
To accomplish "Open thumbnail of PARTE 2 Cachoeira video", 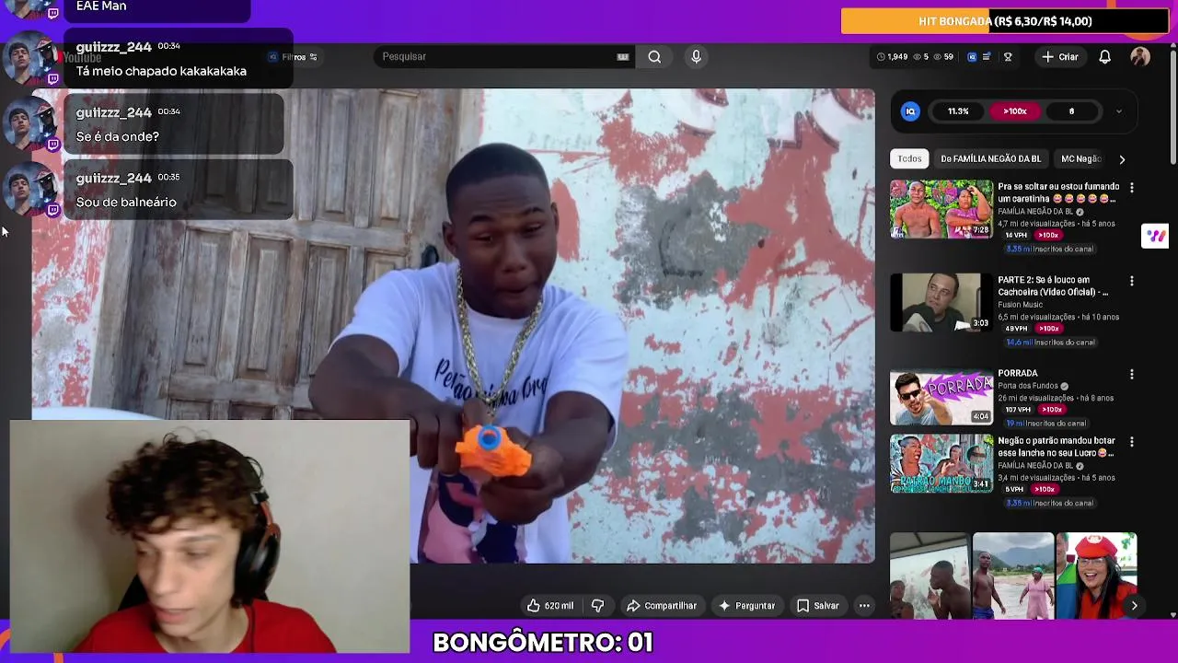I will coord(941,302).
